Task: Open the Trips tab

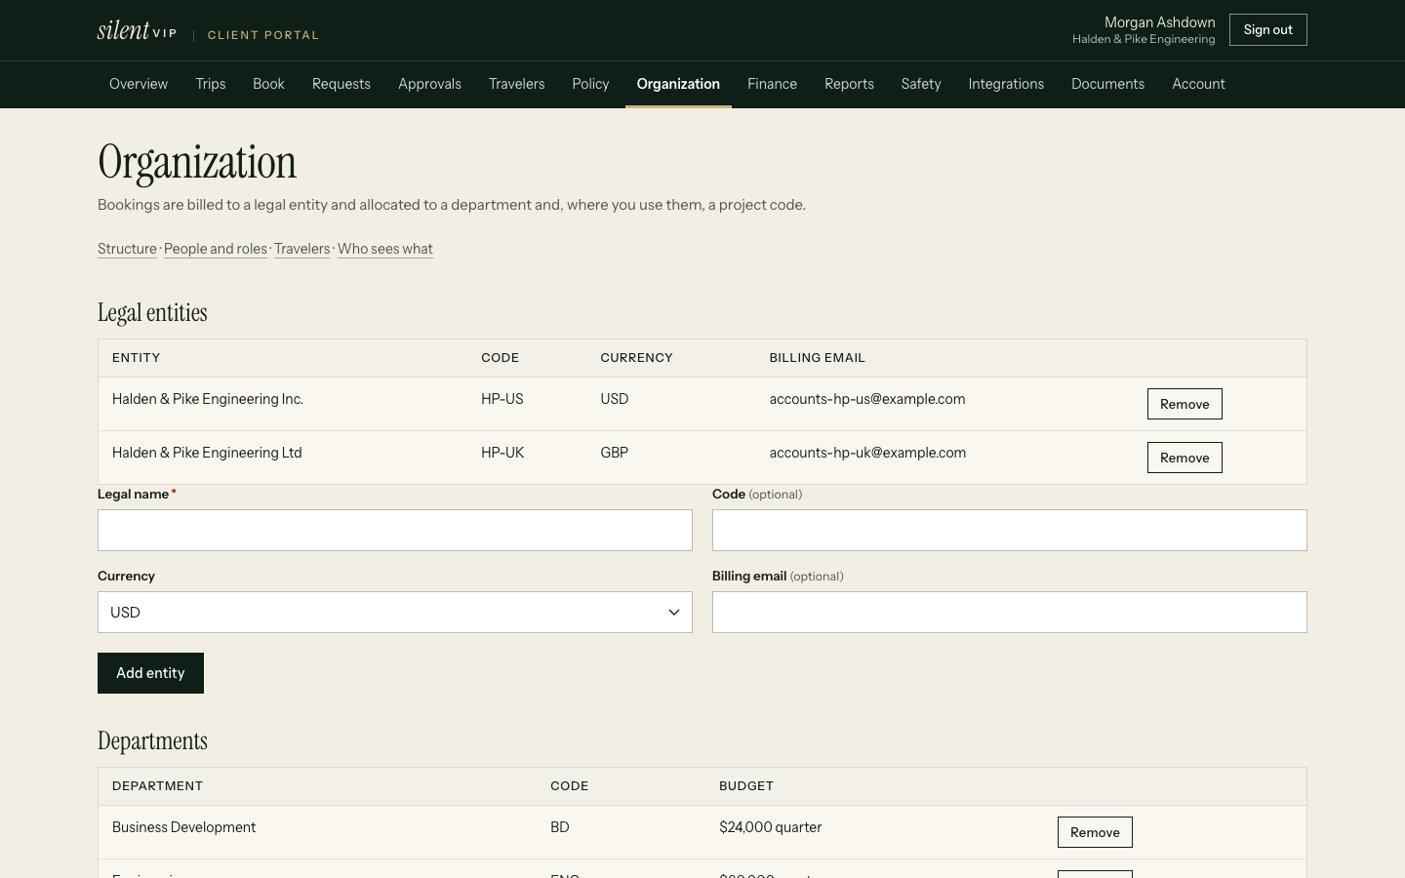Action: point(211,84)
